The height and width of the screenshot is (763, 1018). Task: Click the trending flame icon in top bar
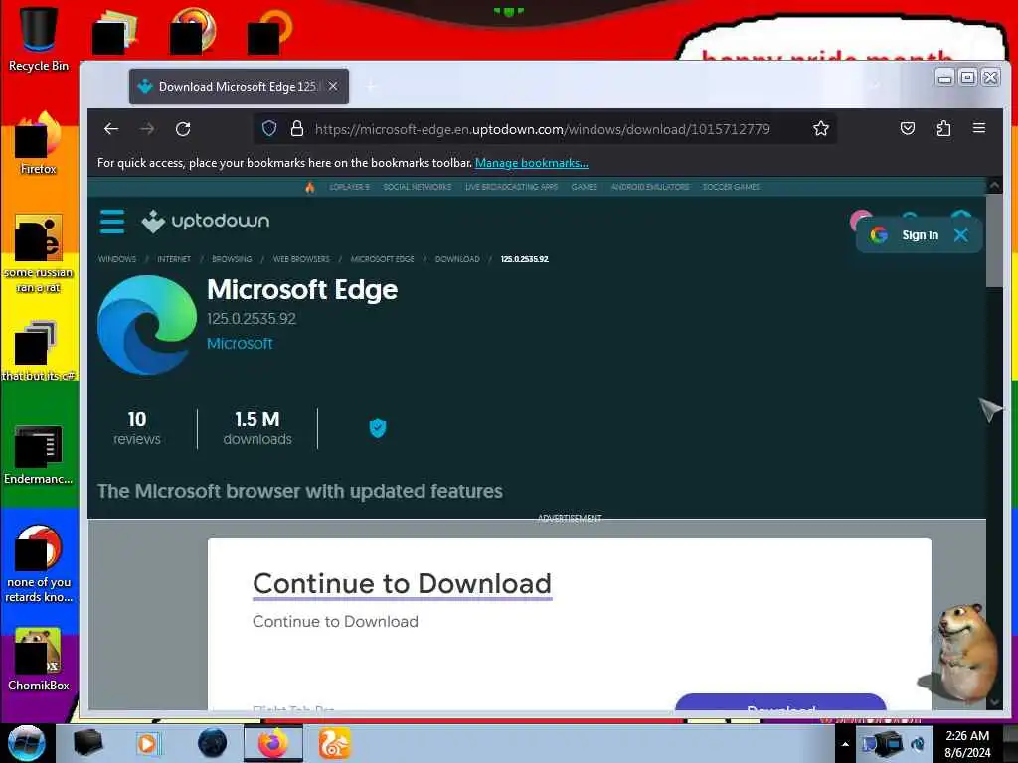pyautogui.click(x=310, y=187)
